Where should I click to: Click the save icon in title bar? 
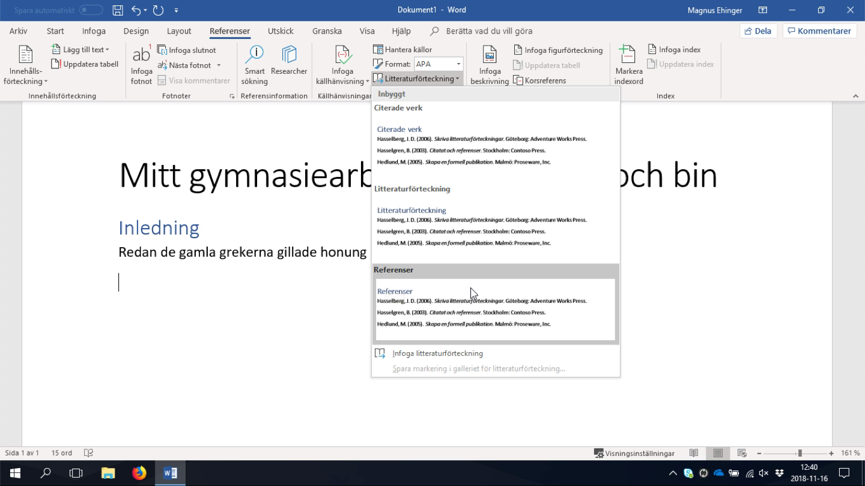click(x=118, y=10)
